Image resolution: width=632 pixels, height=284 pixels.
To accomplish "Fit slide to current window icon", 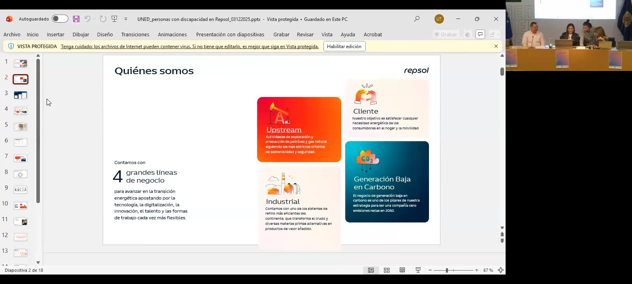I will (500, 270).
